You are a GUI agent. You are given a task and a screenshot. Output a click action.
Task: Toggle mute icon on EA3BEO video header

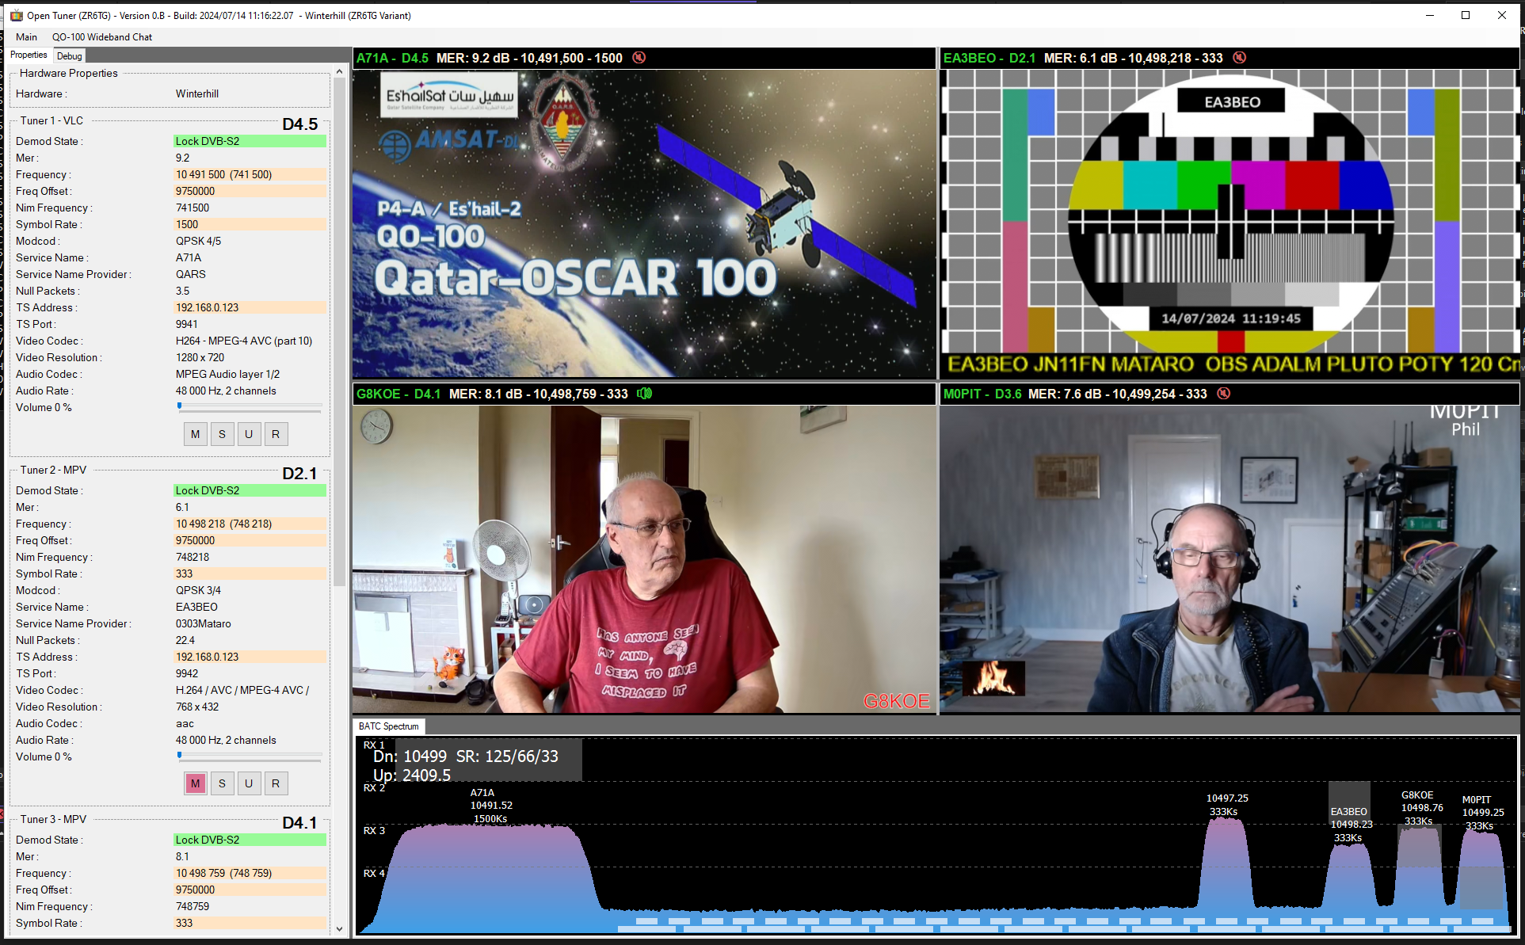[x=1240, y=58]
